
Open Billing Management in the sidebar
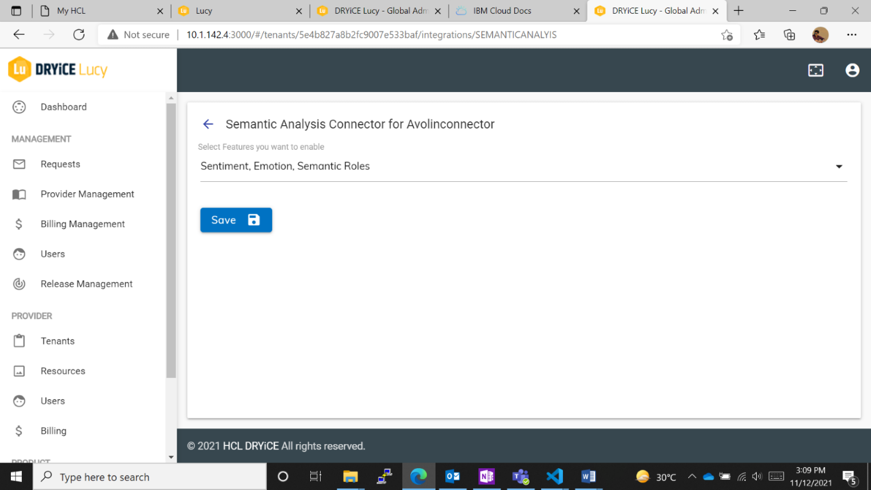click(x=83, y=224)
